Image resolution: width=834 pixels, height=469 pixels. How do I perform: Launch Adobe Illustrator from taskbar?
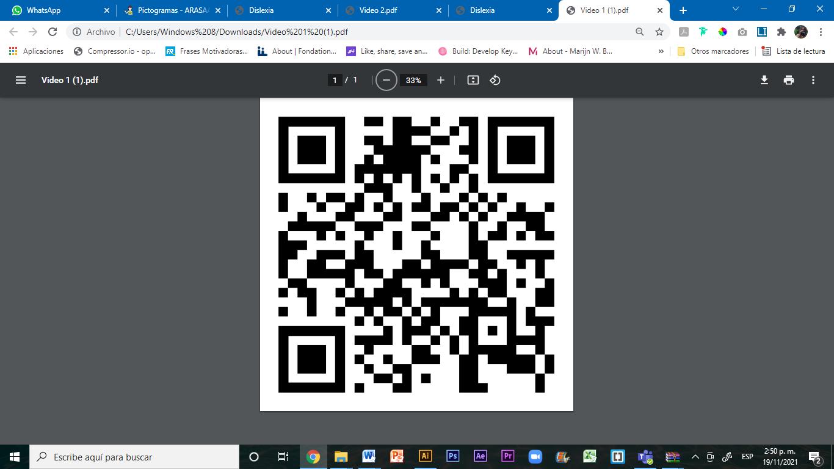pos(426,456)
